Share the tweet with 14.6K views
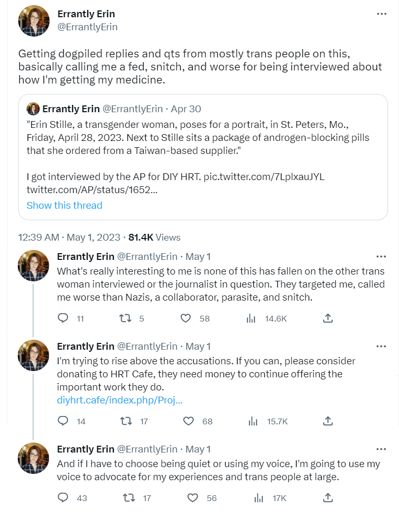The height and width of the screenshot is (512, 399). [328, 318]
